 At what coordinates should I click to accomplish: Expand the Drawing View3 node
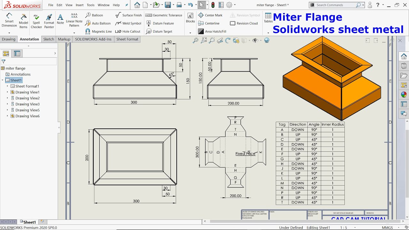7,104
